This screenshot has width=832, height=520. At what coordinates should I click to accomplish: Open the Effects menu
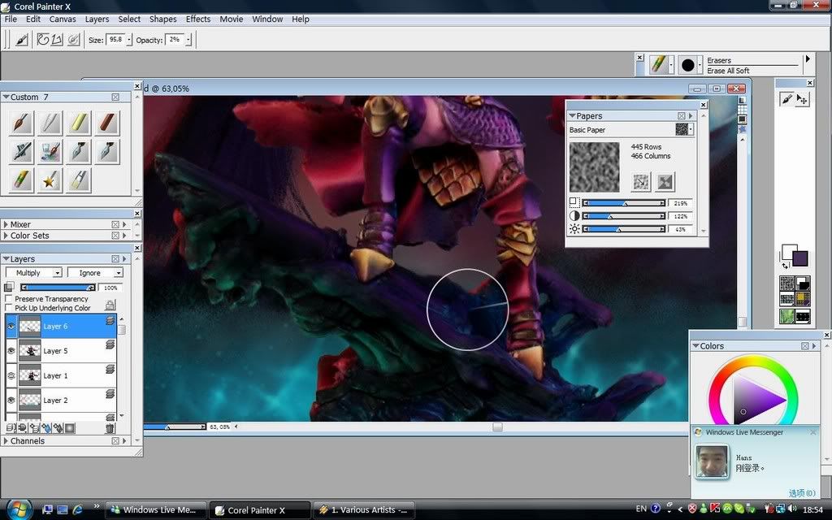click(x=198, y=19)
